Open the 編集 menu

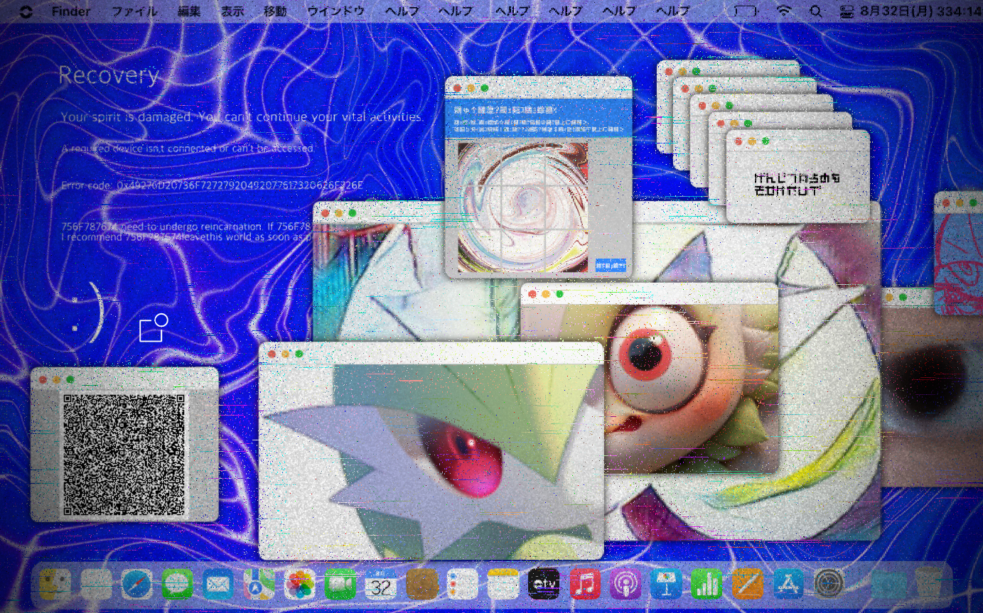tap(189, 11)
